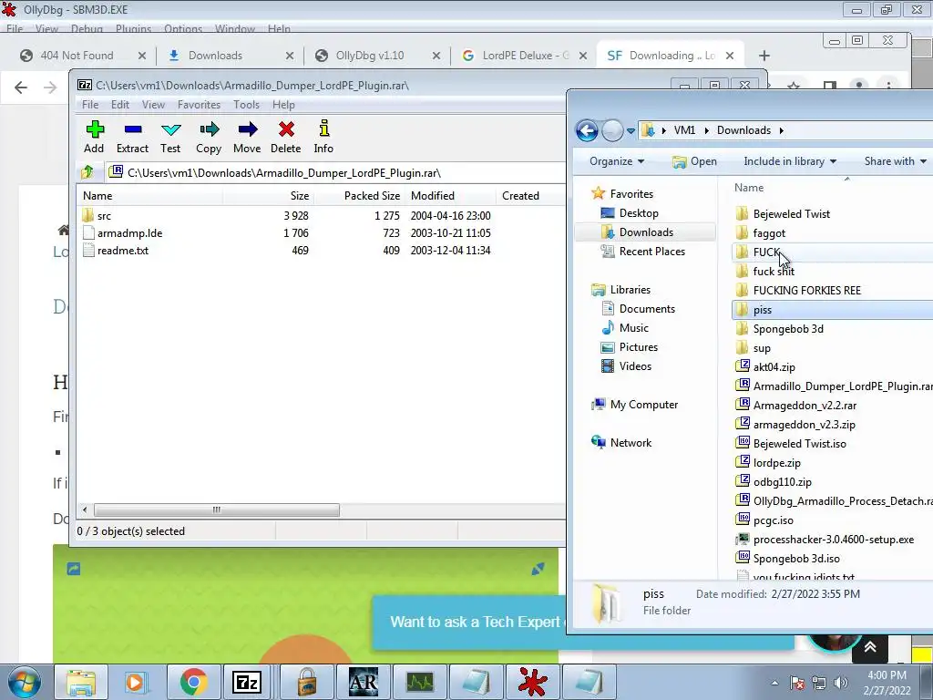This screenshot has height=700, width=933.
Task: Select the Spongebob 3d folder
Action: pyautogui.click(x=788, y=329)
